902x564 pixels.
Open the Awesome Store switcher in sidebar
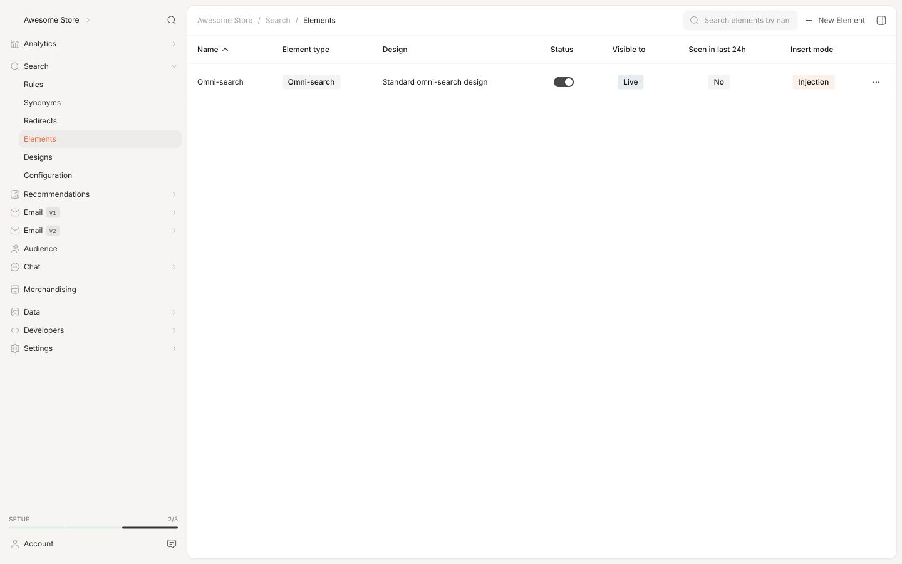coord(57,20)
